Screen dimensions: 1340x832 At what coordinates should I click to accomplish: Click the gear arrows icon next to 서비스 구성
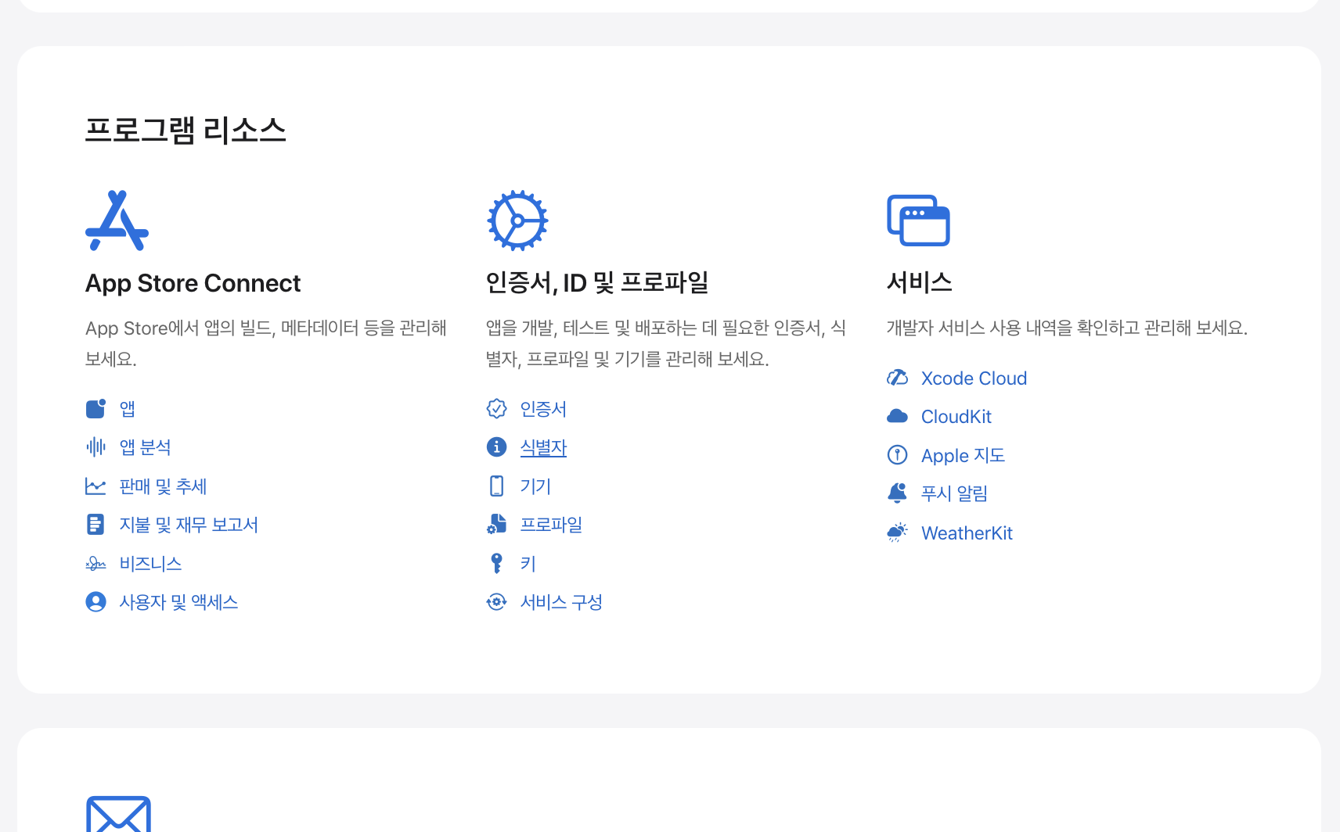pyautogui.click(x=496, y=602)
